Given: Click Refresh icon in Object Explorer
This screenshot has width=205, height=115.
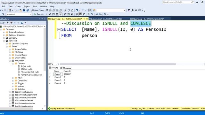Looking at the screenshot, I should point(22,23).
